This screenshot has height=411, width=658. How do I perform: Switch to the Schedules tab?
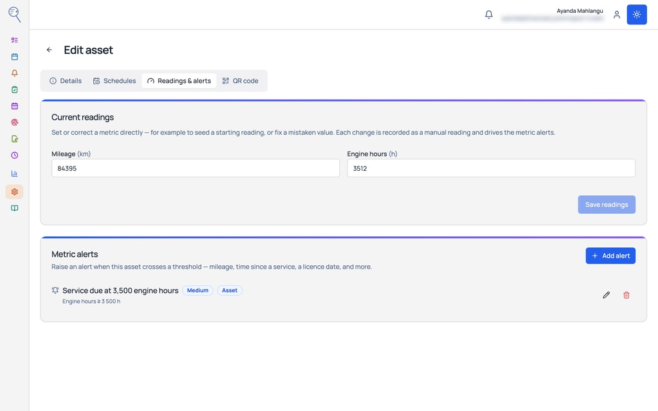(x=114, y=81)
